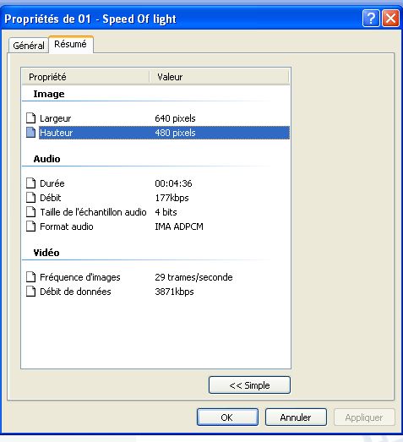
Task: Click the icon next to Débit de données
Action: click(x=30, y=292)
